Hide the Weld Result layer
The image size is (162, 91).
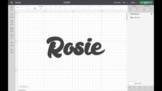[x=152, y=14]
